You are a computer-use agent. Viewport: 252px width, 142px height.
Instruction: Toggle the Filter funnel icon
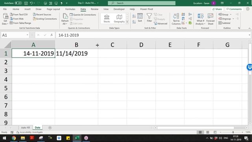149,17
